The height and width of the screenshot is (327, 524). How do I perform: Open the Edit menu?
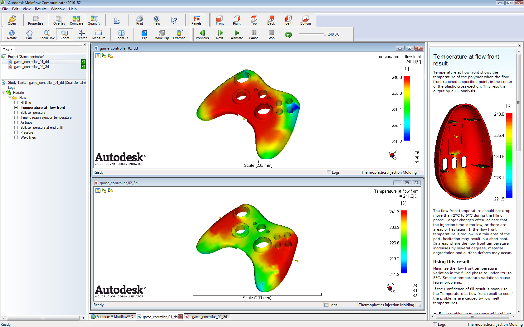point(15,9)
